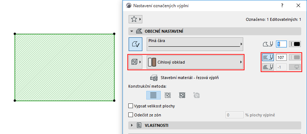Screen dimensions: 307x134
Task: Select the top-left node of the hatched fill
Action: (15, 34)
